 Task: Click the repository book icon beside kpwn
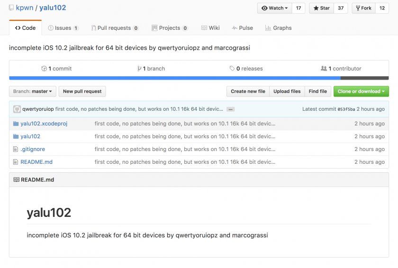pos(11,8)
